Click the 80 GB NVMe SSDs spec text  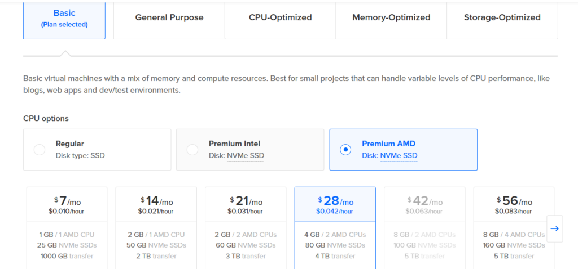[x=335, y=245]
